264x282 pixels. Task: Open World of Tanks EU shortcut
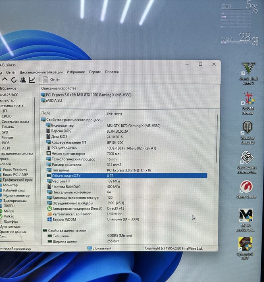tap(247, 133)
